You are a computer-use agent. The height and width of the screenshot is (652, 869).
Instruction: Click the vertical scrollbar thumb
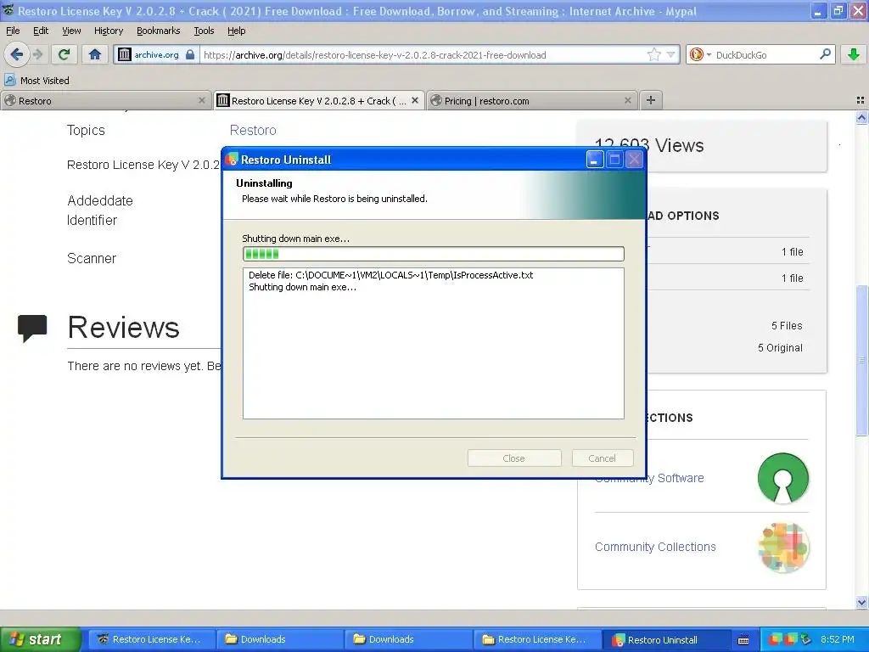pyautogui.click(x=861, y=360)
